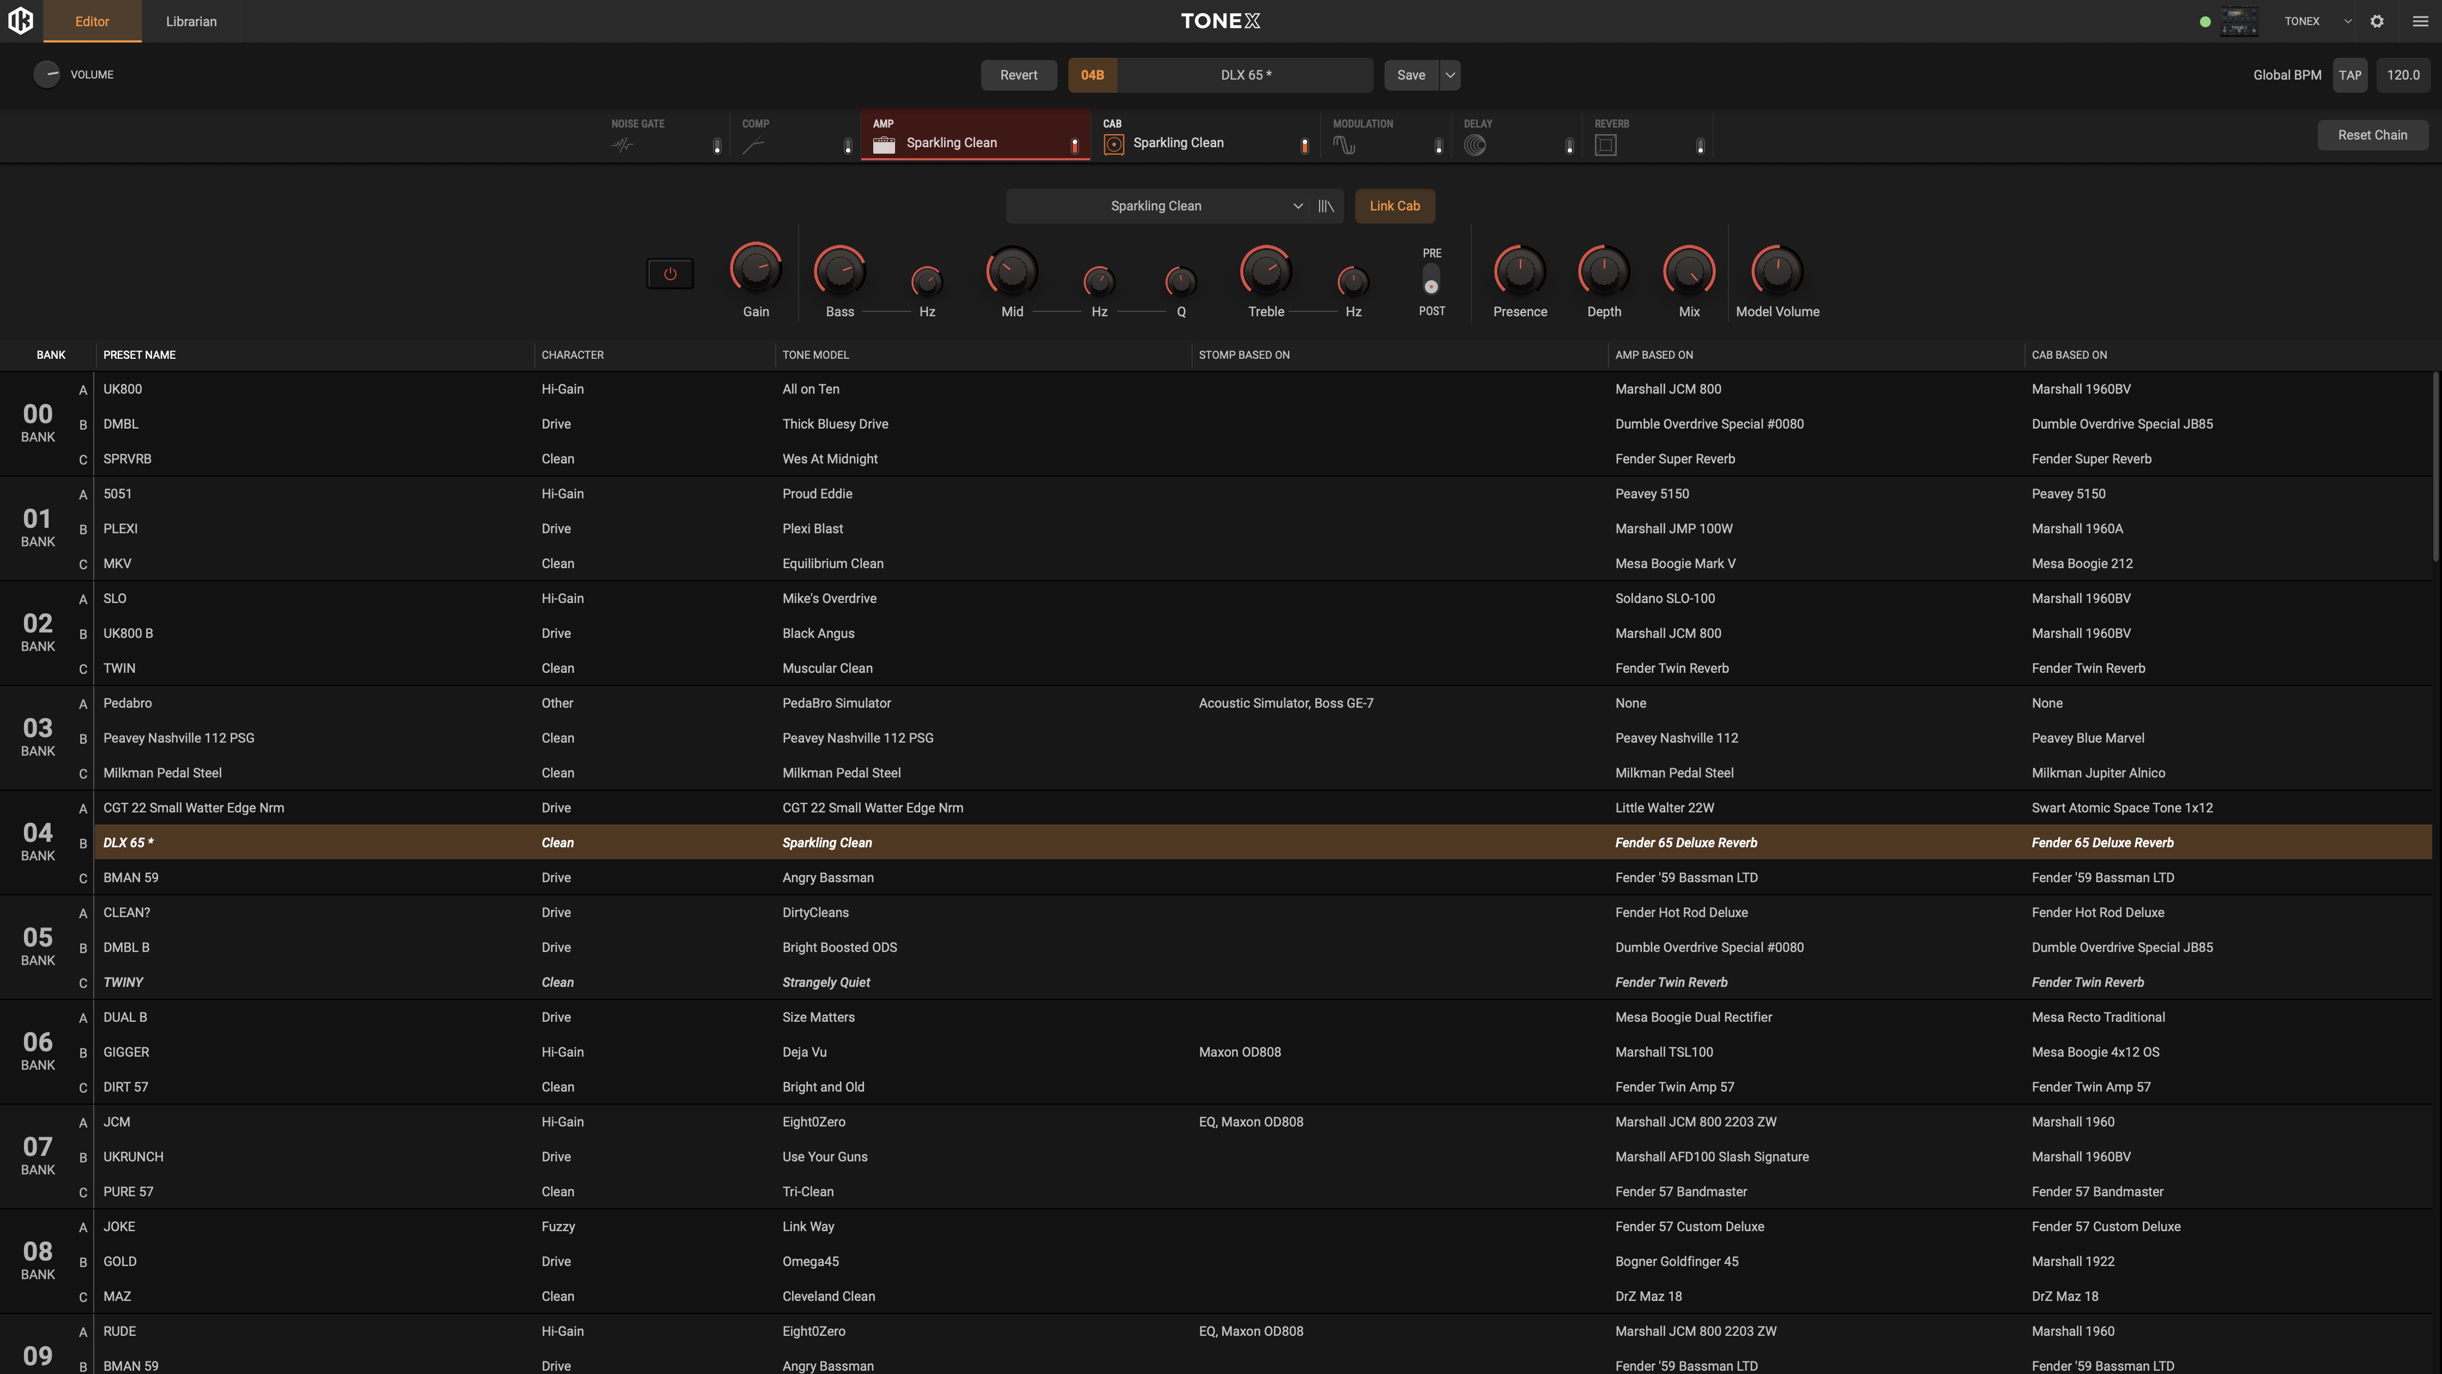Click the IK Multimedia logo icon
Screen dimensions: 2442x1374
point(20,21)
